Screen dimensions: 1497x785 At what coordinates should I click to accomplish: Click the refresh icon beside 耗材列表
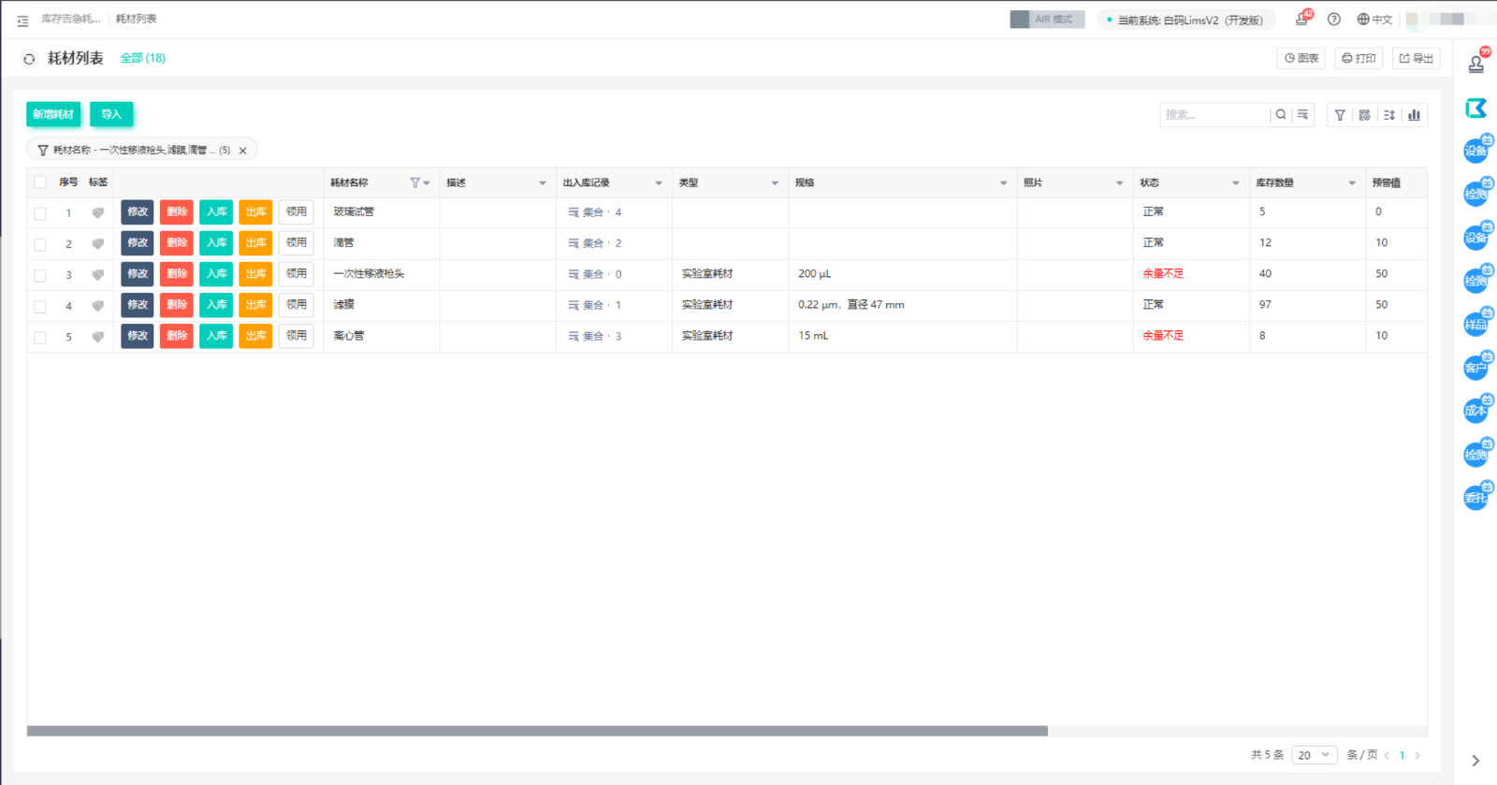(29, 59)
